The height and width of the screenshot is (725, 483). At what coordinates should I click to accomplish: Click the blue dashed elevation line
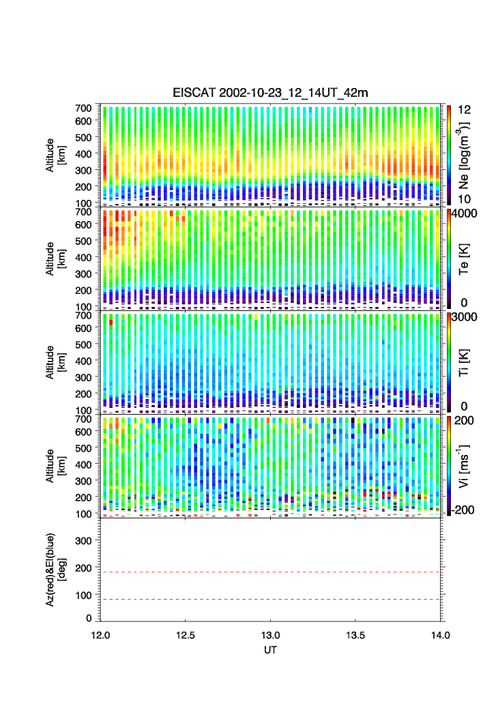click(272, 600)
